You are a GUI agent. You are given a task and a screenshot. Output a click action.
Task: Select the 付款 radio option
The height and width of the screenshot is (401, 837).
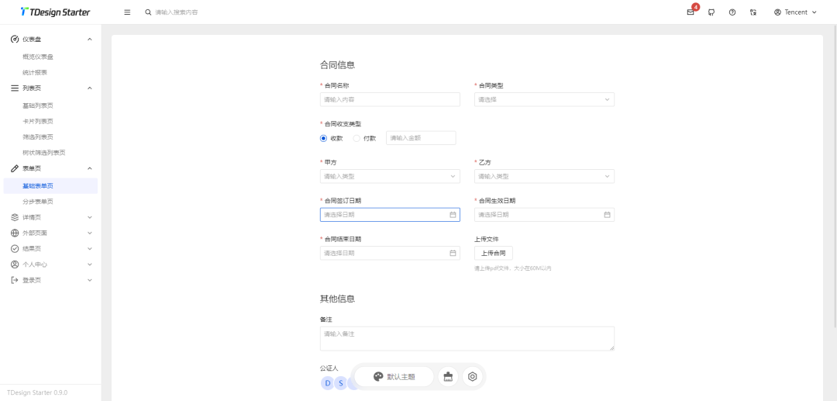[x=364, y=138]
